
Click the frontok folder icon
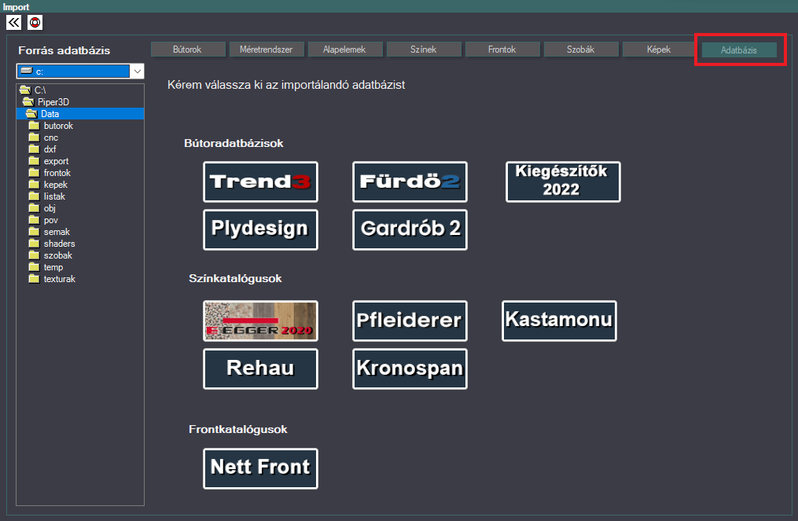34,172
